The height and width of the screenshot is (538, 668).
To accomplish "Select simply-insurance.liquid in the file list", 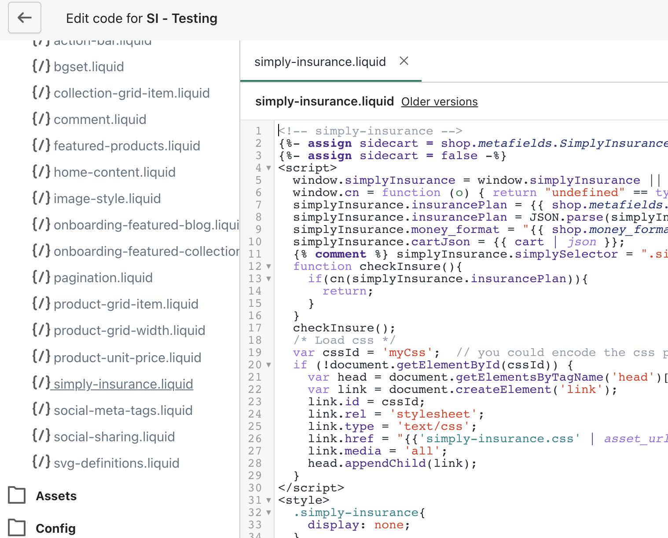I will point(123,384).
